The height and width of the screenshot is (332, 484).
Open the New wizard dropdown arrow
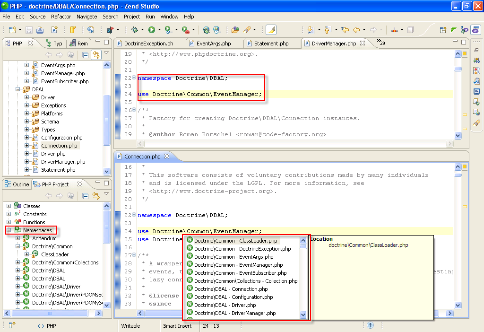(x=20, y=30)
